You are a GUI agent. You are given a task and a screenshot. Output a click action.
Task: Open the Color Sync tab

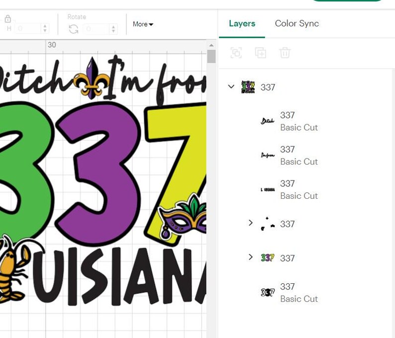(x=297, y=23)
